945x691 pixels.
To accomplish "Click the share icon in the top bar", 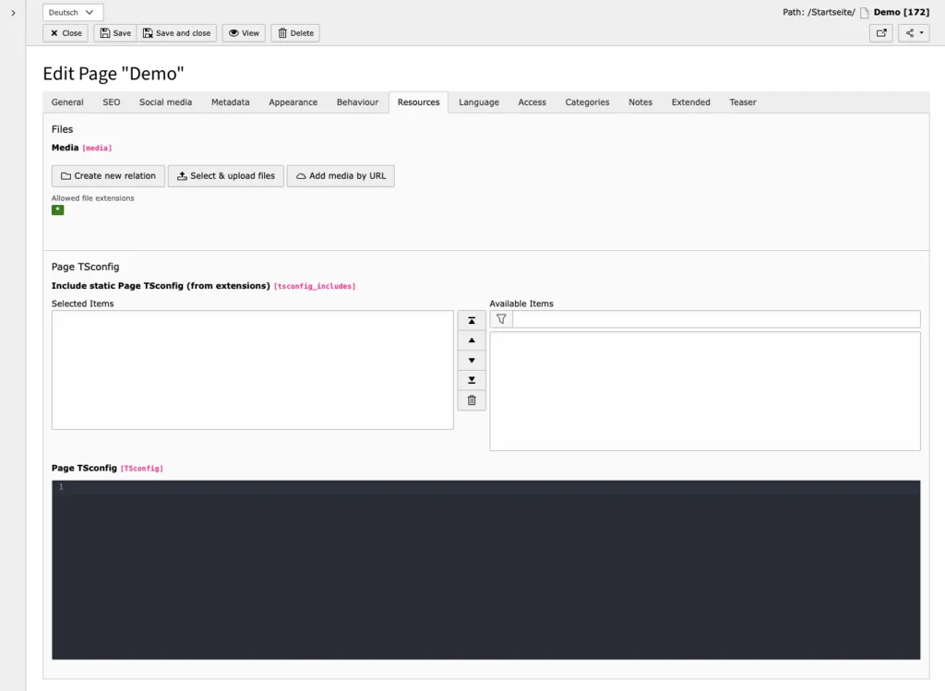I will [909, 32].
